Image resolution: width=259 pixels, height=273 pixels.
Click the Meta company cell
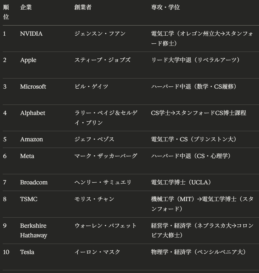(27, 156)
